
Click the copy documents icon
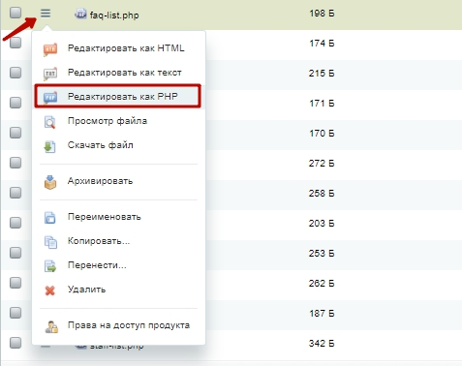click(x=50, y=242)
